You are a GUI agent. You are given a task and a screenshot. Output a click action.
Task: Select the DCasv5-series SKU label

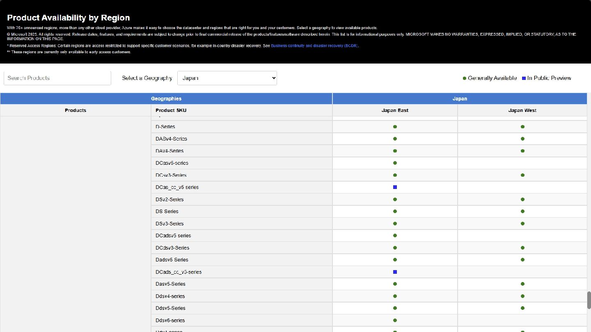[x=172, y=163]
